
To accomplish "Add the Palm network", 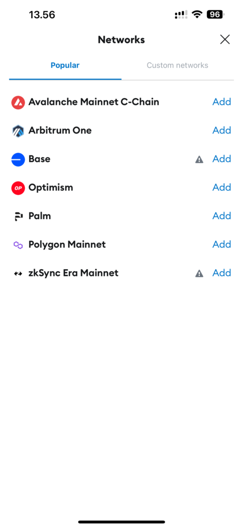I will tap(221, 216).
